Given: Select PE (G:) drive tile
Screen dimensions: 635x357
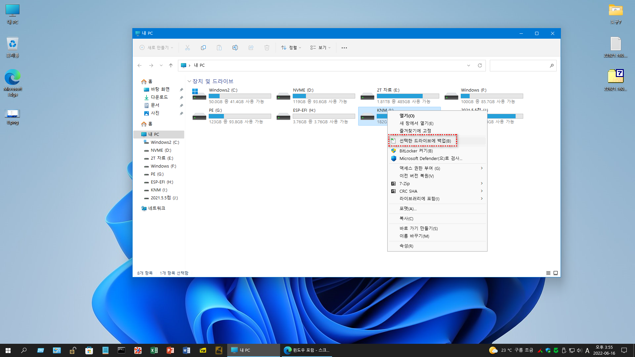Looking at the screenshot, I should [232, 116].
